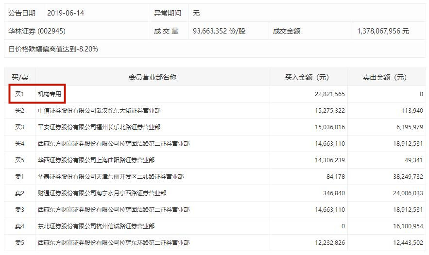Select the 买1 row label
Image resolution: width=429 pixels, height=255 pixels.
click(x=19, y=94)
